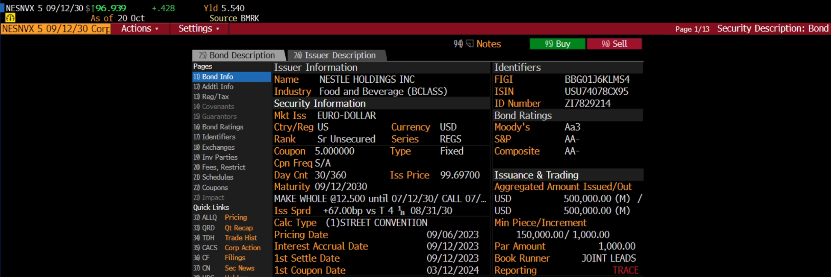Click the Cpn Freq value S/A
Screen dimensions: 831x277
[323, 163]
